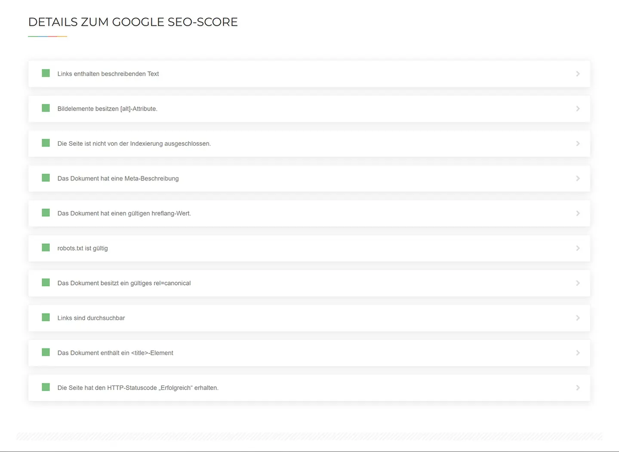Click green status icon for 'Links sind durchsuchbar'

click(46, 318)
